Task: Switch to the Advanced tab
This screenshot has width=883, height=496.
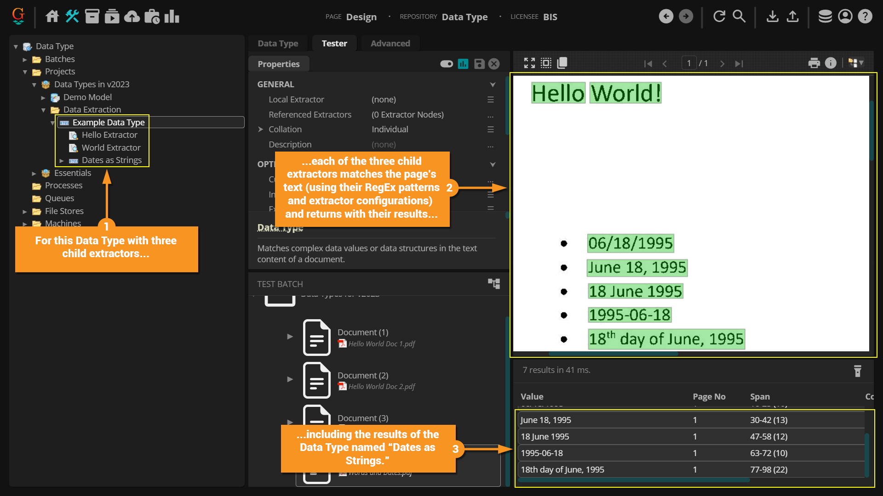Action: point(390,44)
